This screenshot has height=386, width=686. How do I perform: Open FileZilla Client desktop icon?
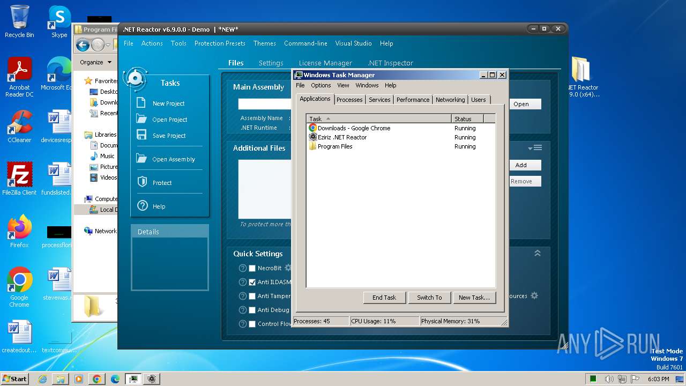19,179
